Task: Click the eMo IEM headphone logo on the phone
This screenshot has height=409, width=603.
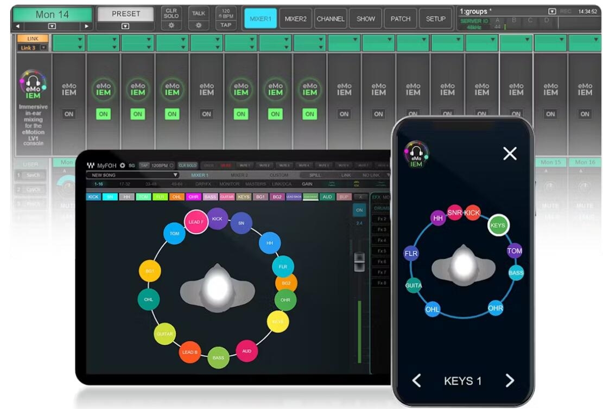Action: point(416,155)
